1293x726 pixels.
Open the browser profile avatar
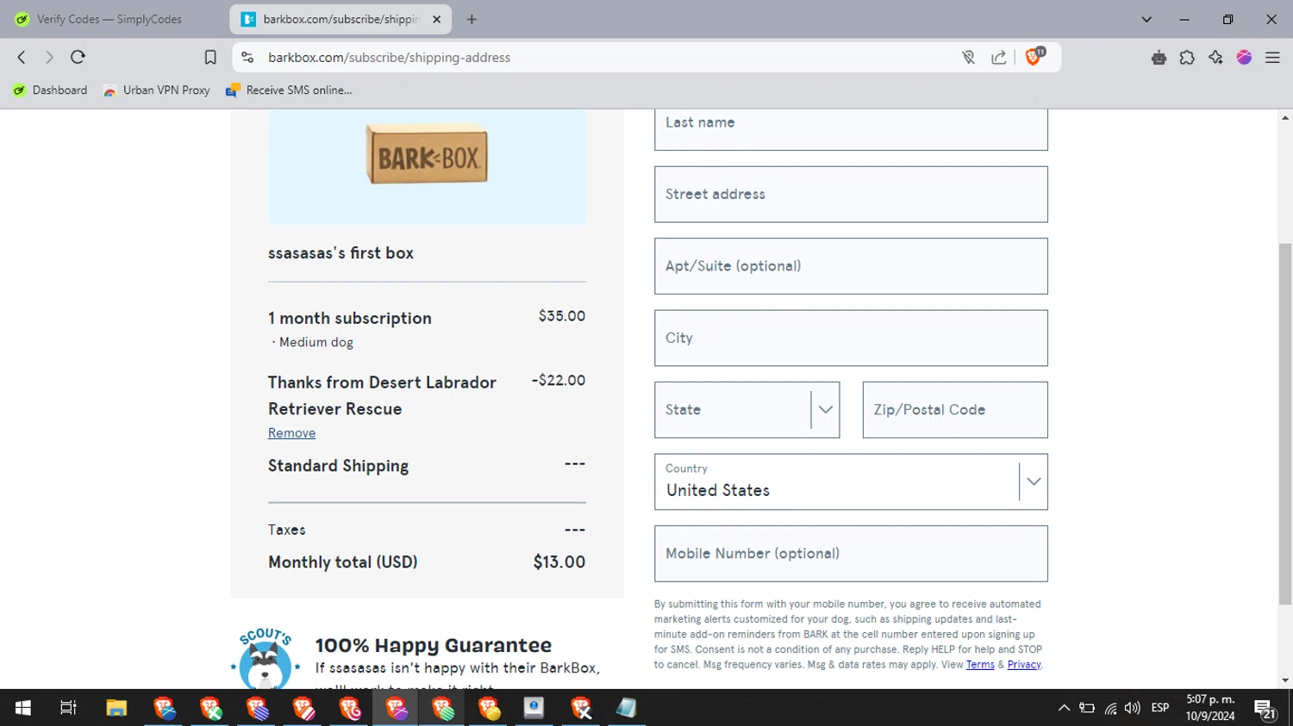tap(1244, 57)
